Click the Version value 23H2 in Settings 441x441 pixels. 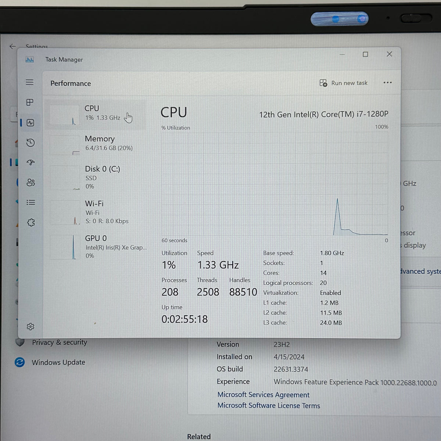282,345
